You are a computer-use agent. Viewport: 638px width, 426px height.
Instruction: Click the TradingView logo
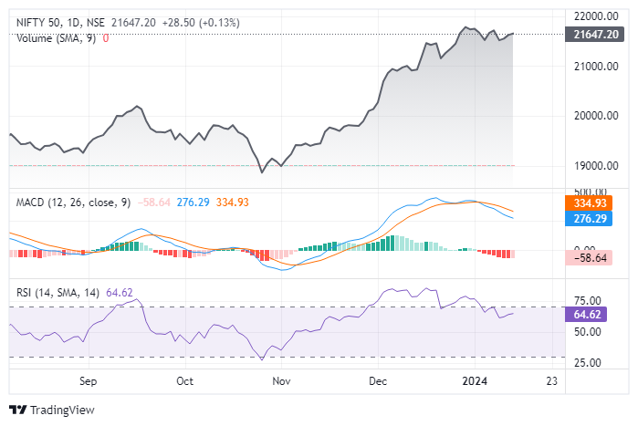pos(18,410)
